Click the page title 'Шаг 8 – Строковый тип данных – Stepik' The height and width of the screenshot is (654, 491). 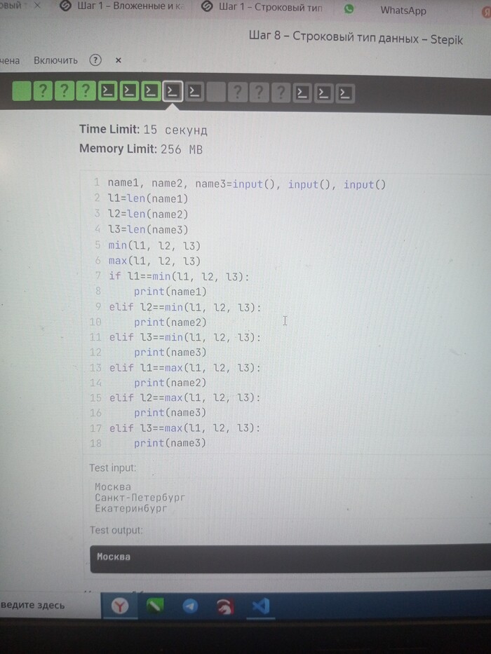[x=356, y=38]
